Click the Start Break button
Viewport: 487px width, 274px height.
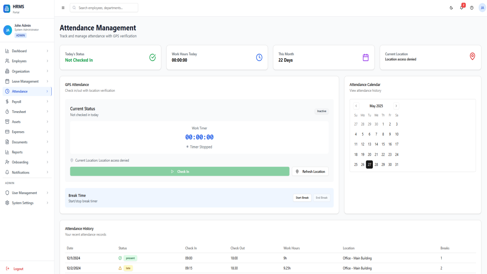tap(302, 198)
